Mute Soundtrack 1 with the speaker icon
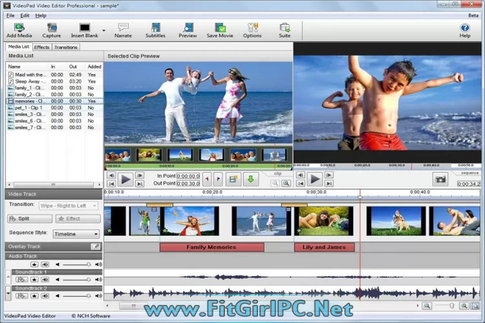The width and height of the screenshot is (485, 323). 44,279
